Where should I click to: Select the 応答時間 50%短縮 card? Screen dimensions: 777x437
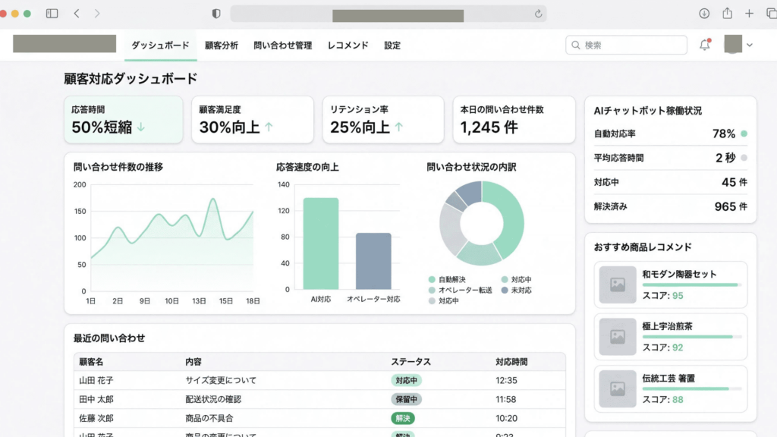124,120
